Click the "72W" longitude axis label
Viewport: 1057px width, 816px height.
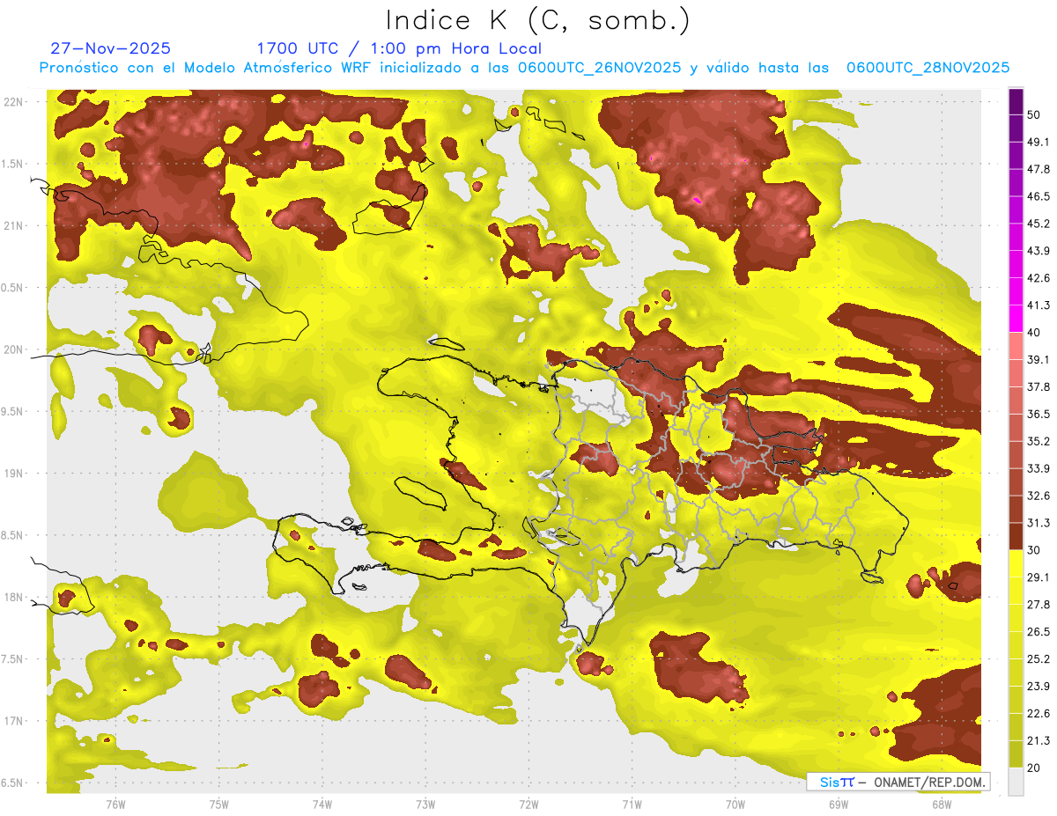pos(528,804)
